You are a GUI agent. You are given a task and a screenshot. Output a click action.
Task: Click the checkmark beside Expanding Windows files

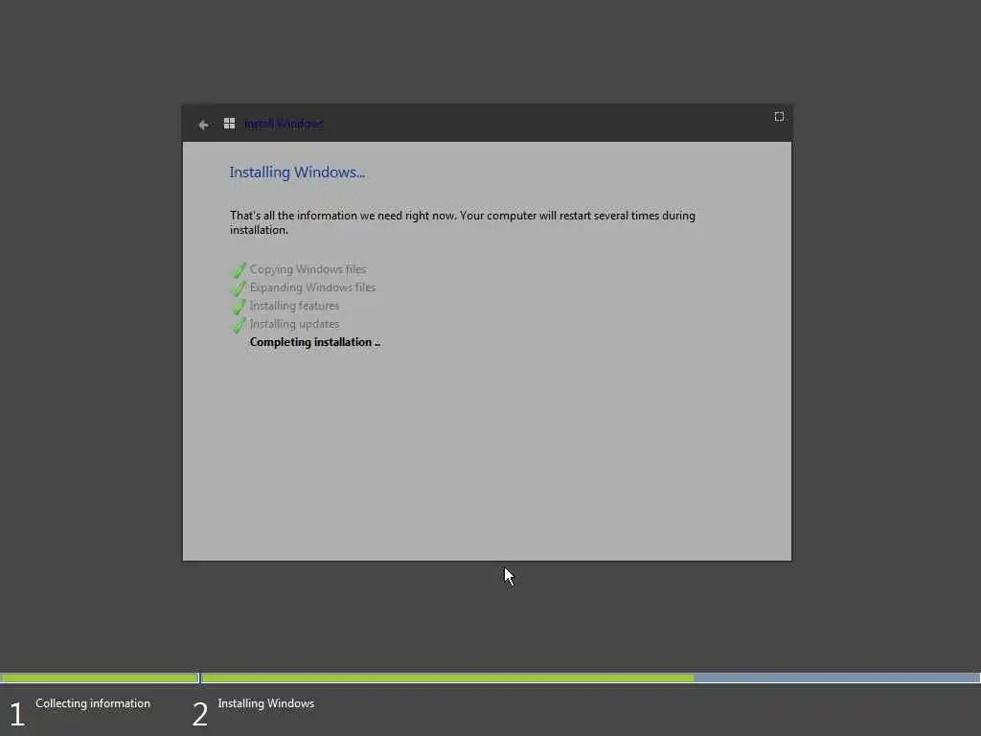(239, 287)
